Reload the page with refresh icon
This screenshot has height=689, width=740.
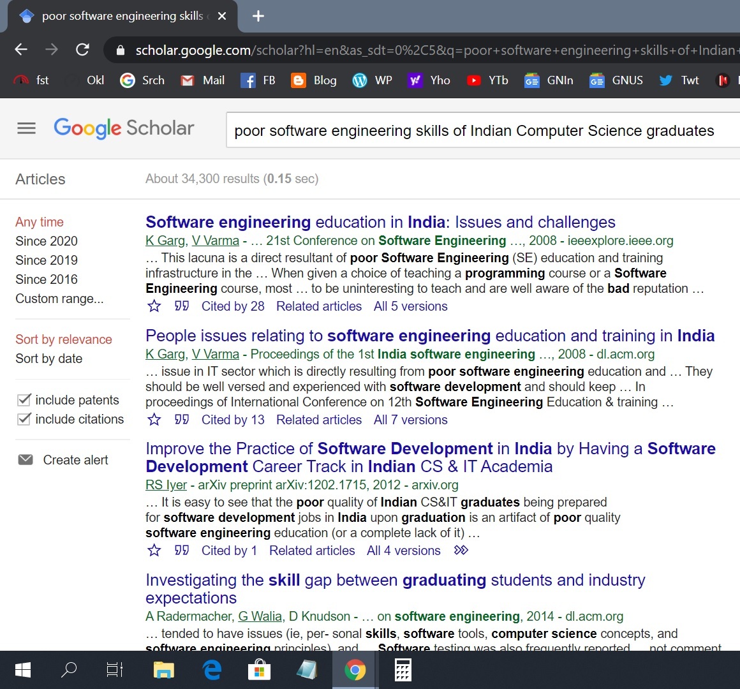point(82,50)
